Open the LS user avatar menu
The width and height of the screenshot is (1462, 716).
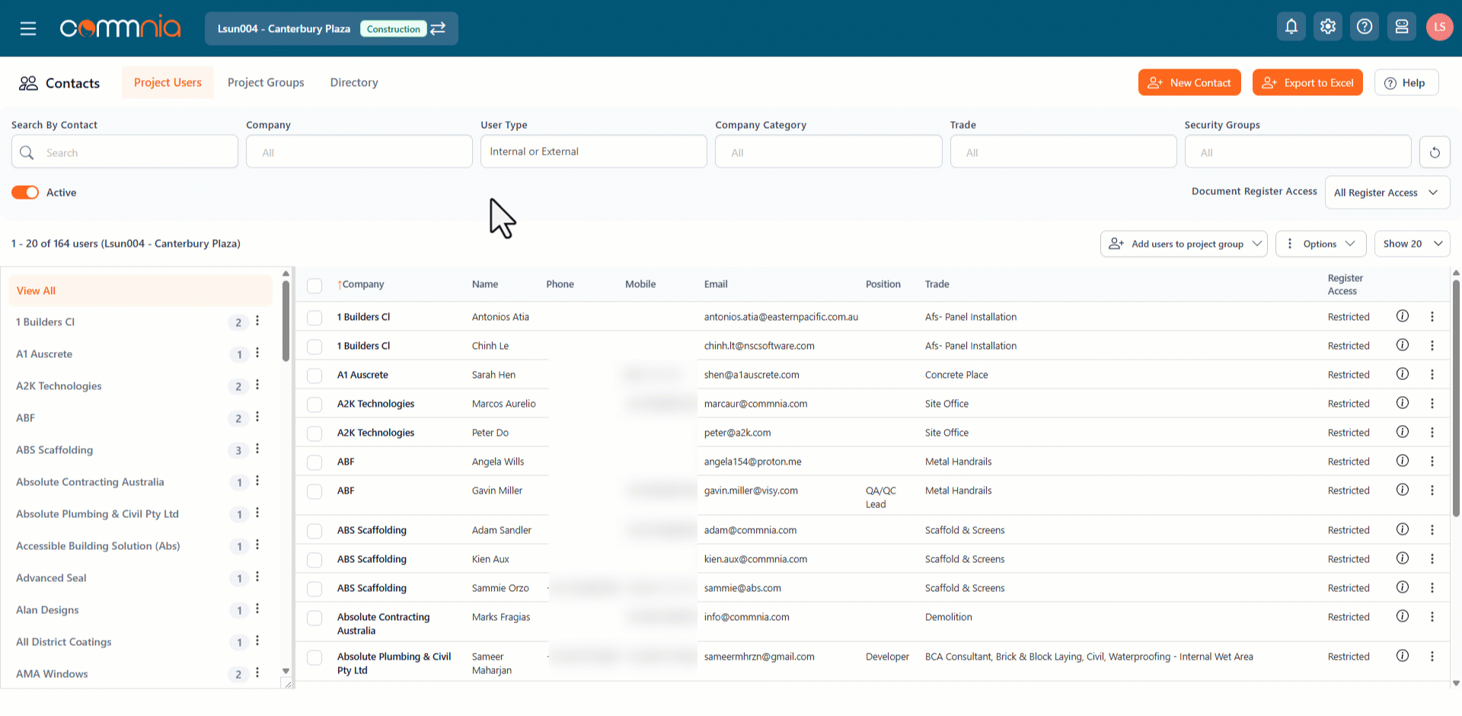click(x=1439, y=27)
